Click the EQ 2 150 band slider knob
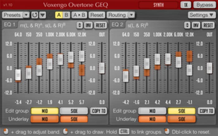 [136, 71]
